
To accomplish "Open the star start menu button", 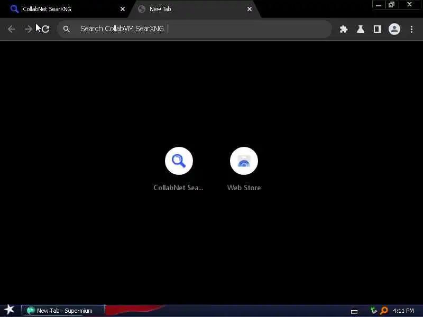I will tap(10, 310).
